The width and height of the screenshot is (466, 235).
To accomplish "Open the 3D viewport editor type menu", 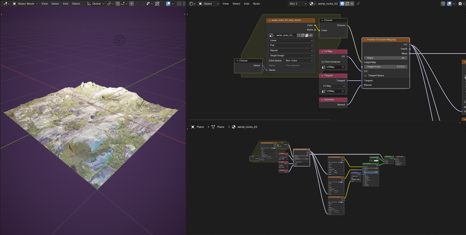I will pyautogui.click(x=6, y=4).
